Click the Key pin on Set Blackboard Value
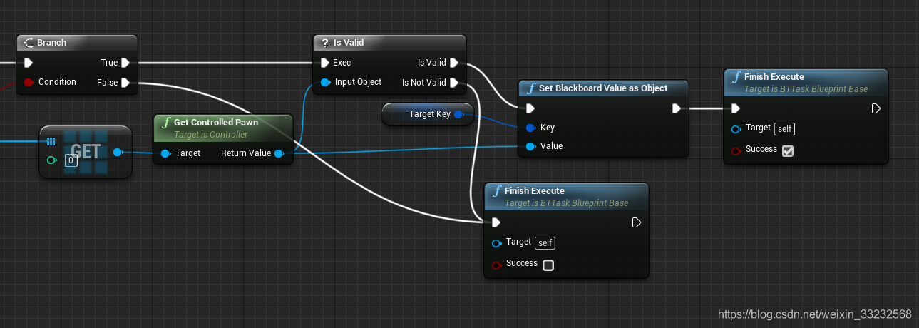Screen dimensions: 919x328 530,128
